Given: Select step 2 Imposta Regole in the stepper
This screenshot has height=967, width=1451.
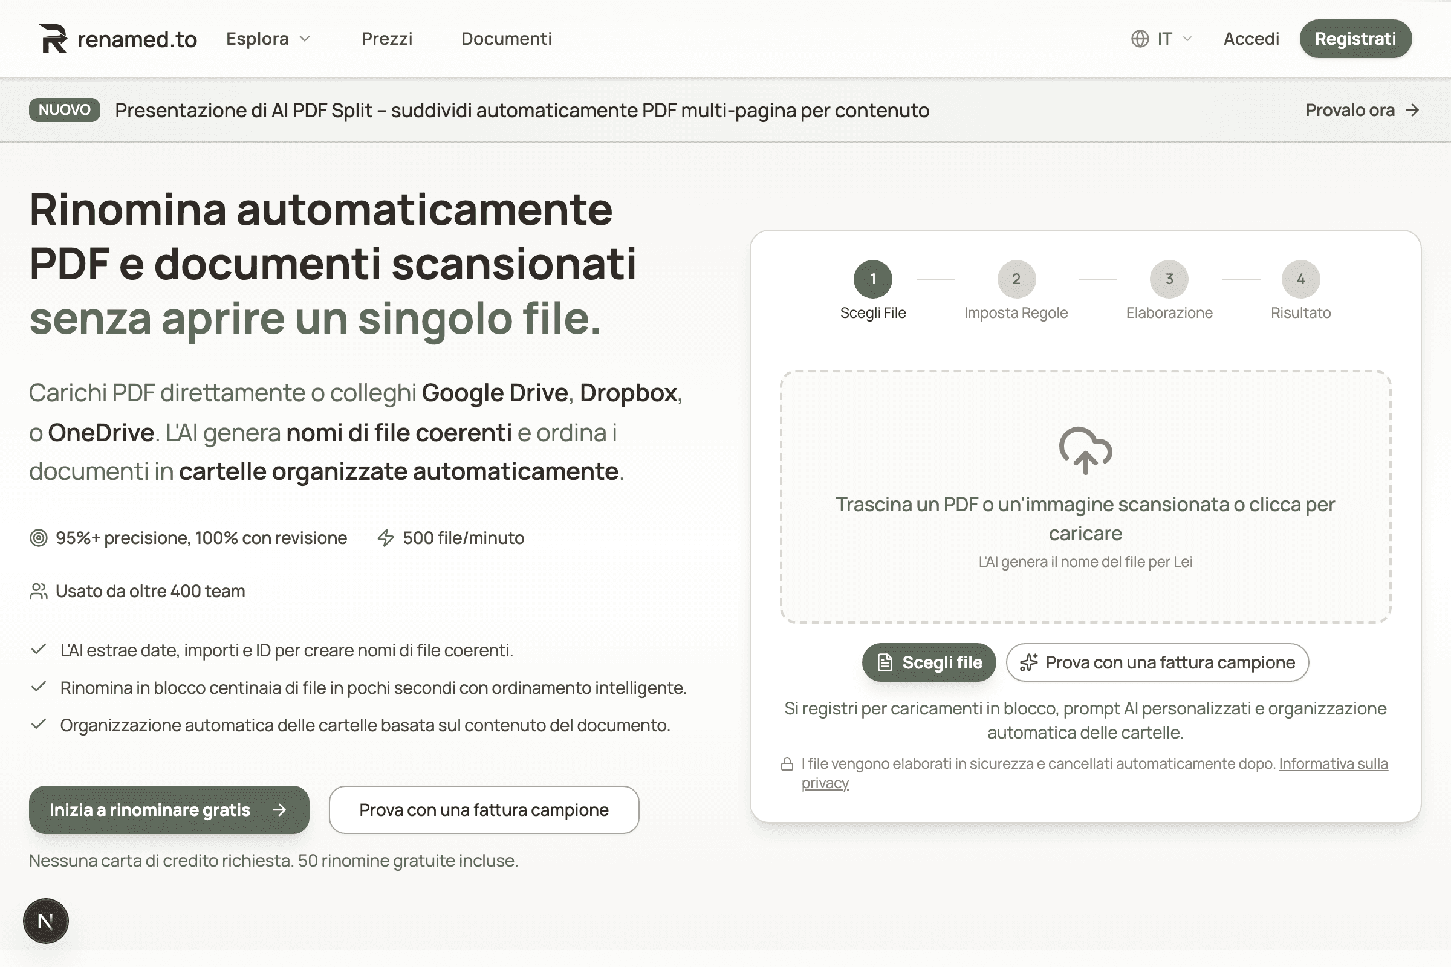Looking at the screenshot, I should (x=1016, y=278).
